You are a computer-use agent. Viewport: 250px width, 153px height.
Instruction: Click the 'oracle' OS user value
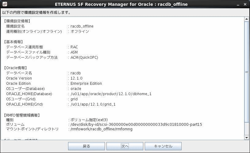[x=76, y=89]
